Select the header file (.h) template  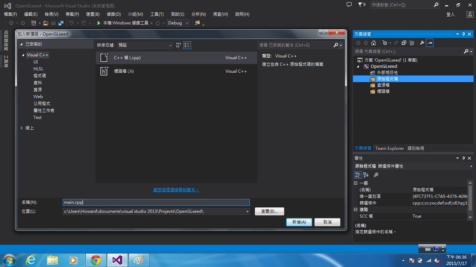click(176, 71)
